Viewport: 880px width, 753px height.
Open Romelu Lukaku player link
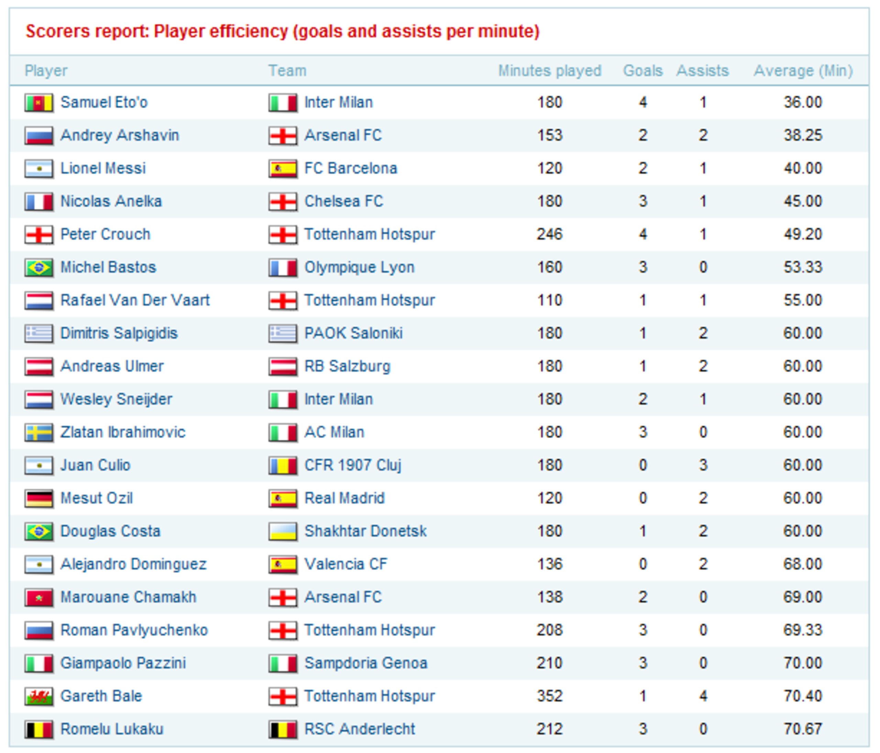click(x=112, y=729)
